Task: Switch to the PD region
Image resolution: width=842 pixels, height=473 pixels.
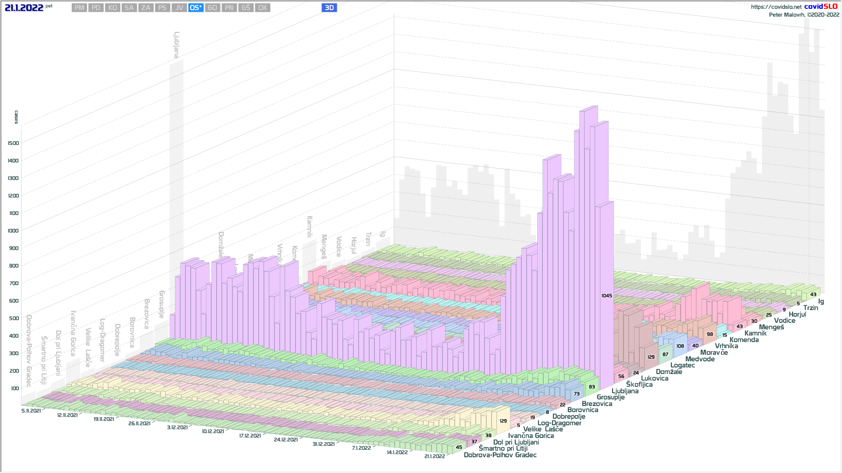Action: click(x=96, y=8)
